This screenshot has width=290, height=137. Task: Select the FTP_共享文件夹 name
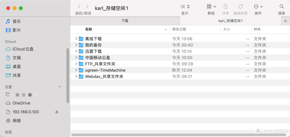[100, 64]
